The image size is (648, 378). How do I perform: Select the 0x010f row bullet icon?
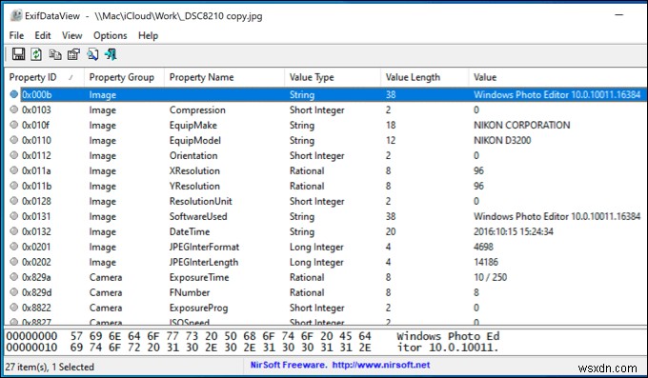[x=14, y=125]
